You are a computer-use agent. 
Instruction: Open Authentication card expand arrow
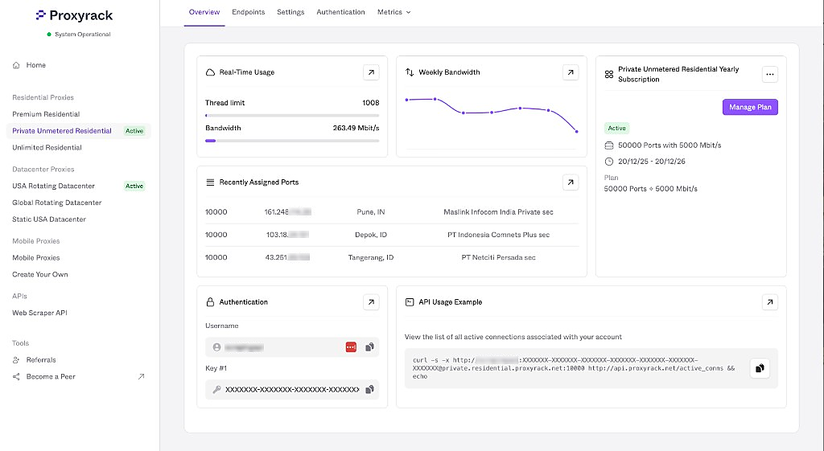[x=371, y=302]
